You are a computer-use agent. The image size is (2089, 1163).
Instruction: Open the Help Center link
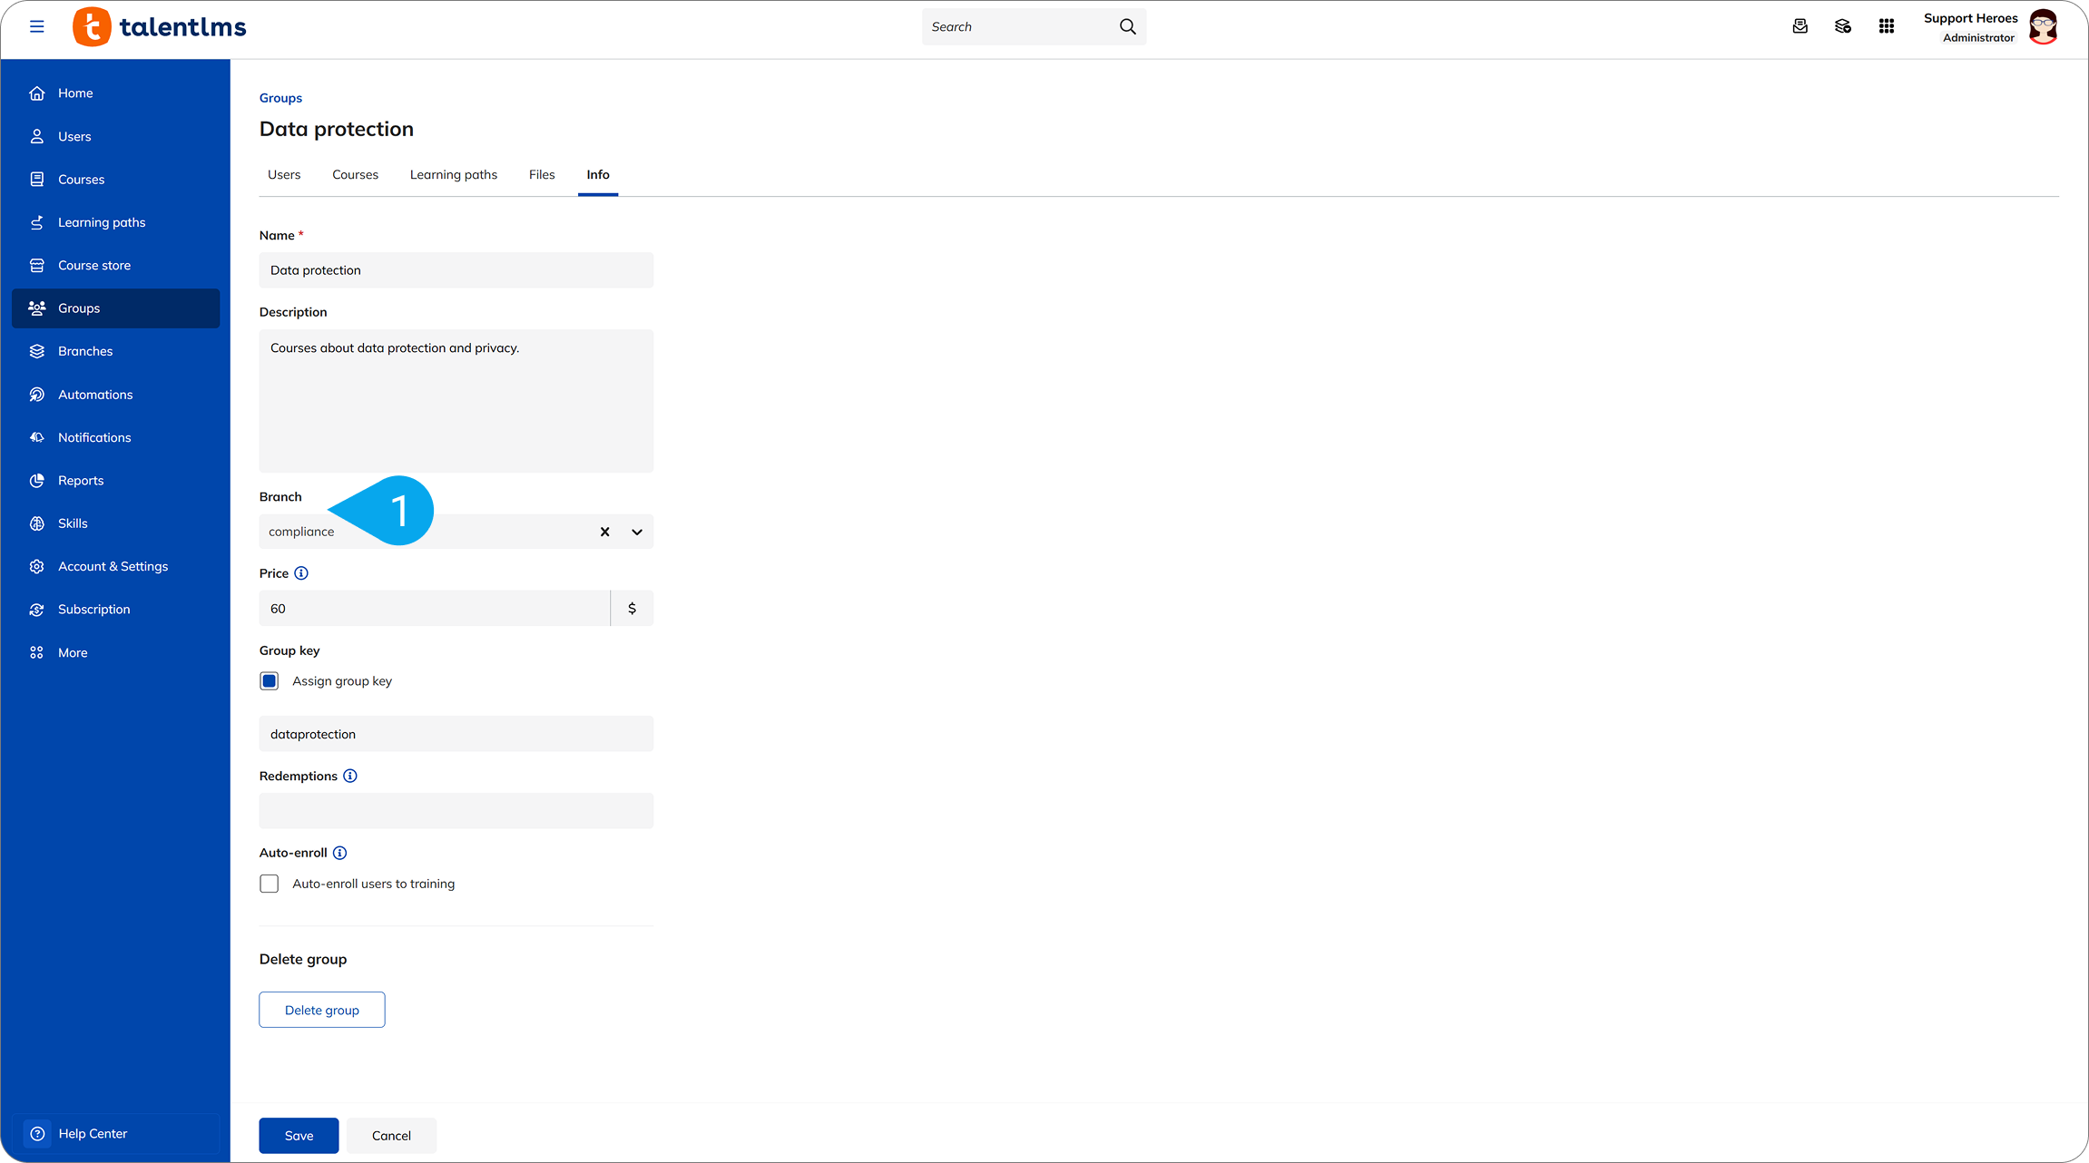[93, 1134]
